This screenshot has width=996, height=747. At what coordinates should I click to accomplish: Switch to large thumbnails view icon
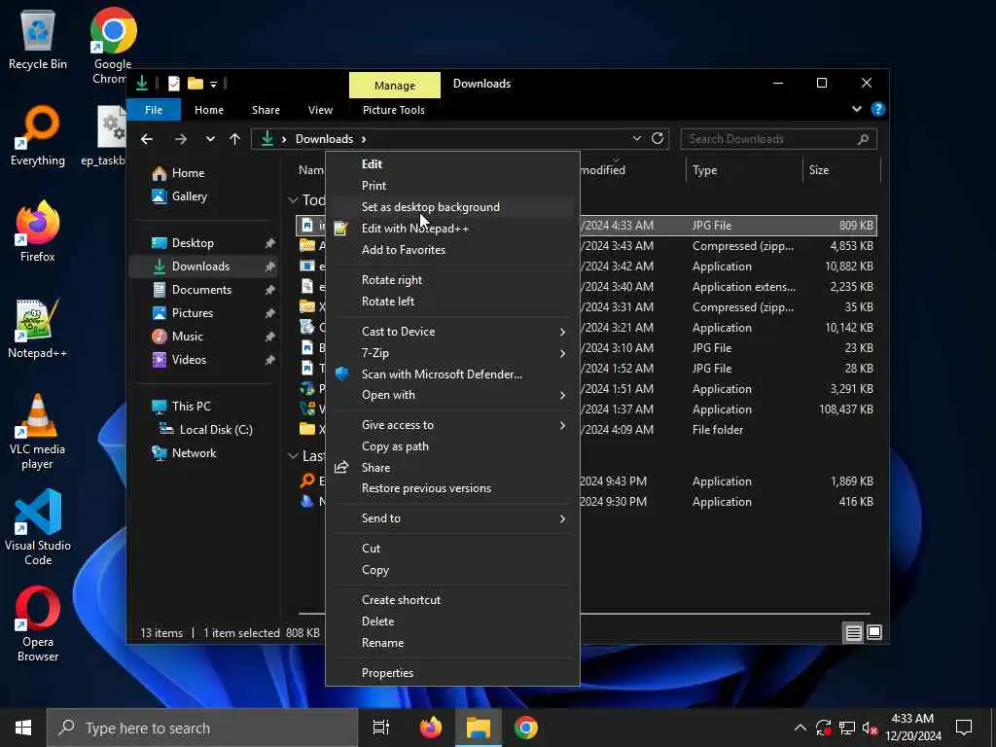pyautogui.click(x=874, y=632)
